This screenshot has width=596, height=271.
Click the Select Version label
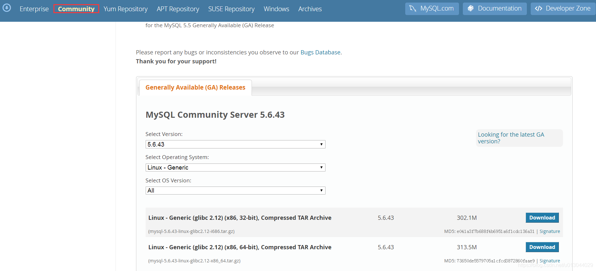[164, 134]
